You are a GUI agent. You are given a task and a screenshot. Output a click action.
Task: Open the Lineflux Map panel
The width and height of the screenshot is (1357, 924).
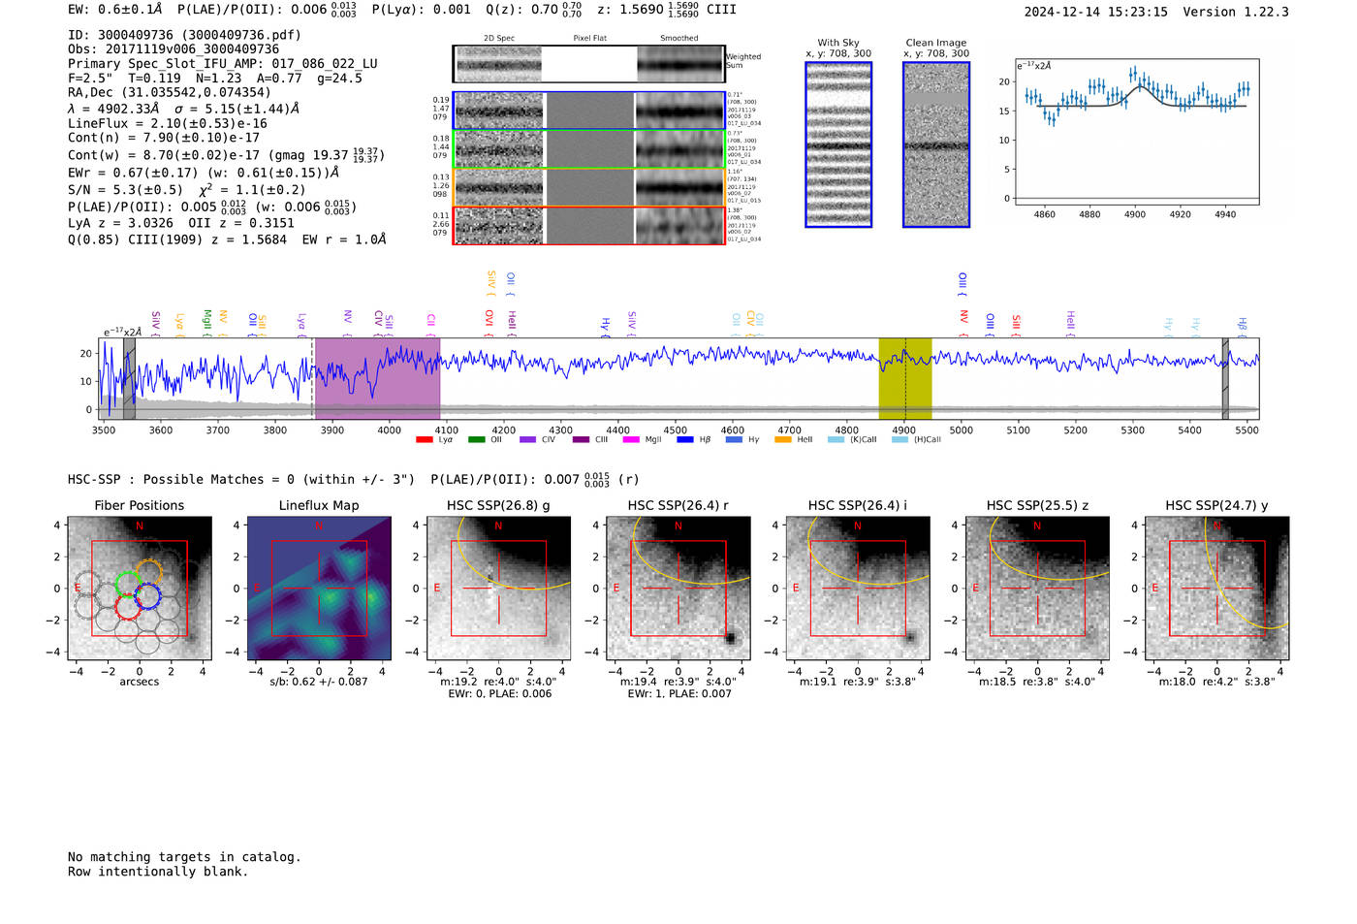pyautogui.click(x=319, y=589)
